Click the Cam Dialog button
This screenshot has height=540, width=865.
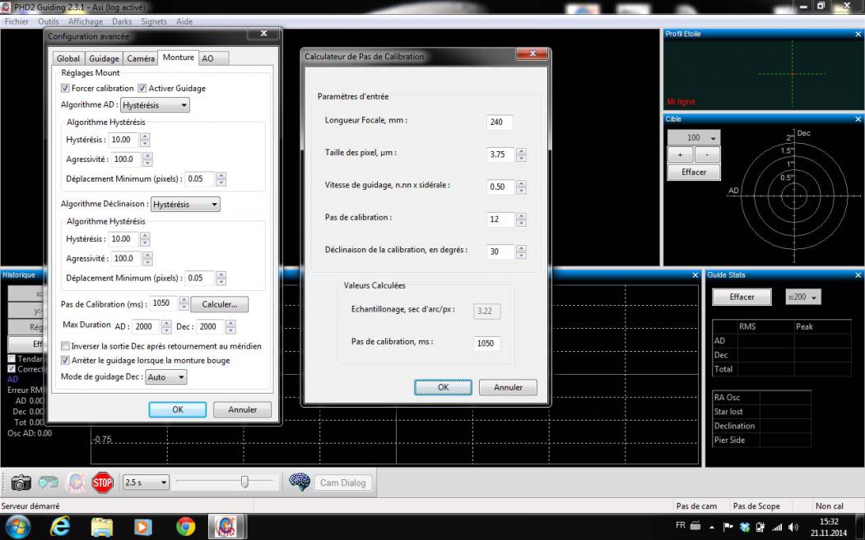click(342, 482)
